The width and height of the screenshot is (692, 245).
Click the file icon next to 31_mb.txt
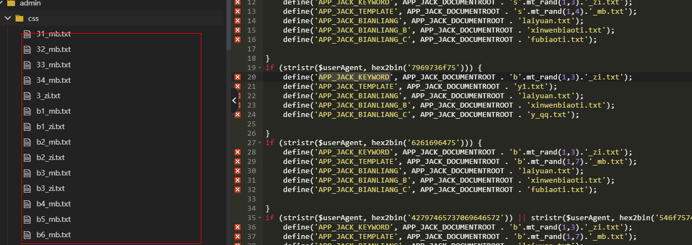[x=27, y=34]
